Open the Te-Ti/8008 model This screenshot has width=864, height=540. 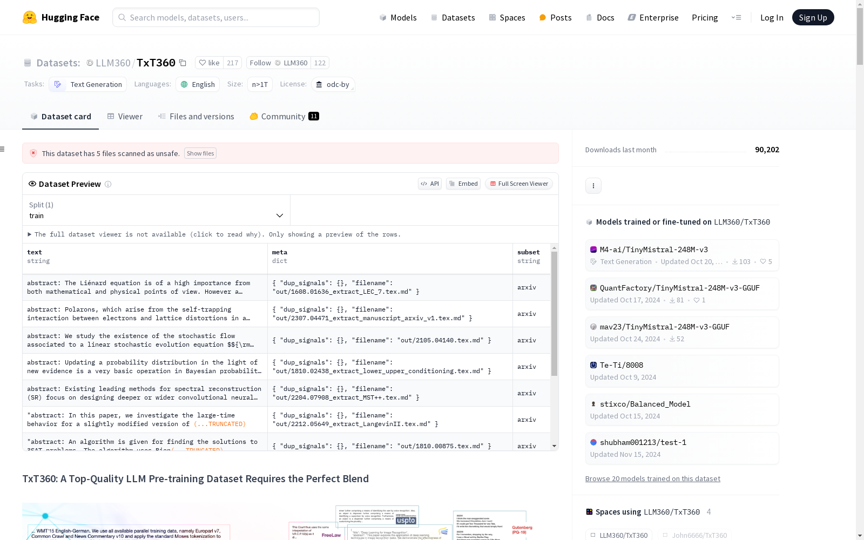click(682, 371)
